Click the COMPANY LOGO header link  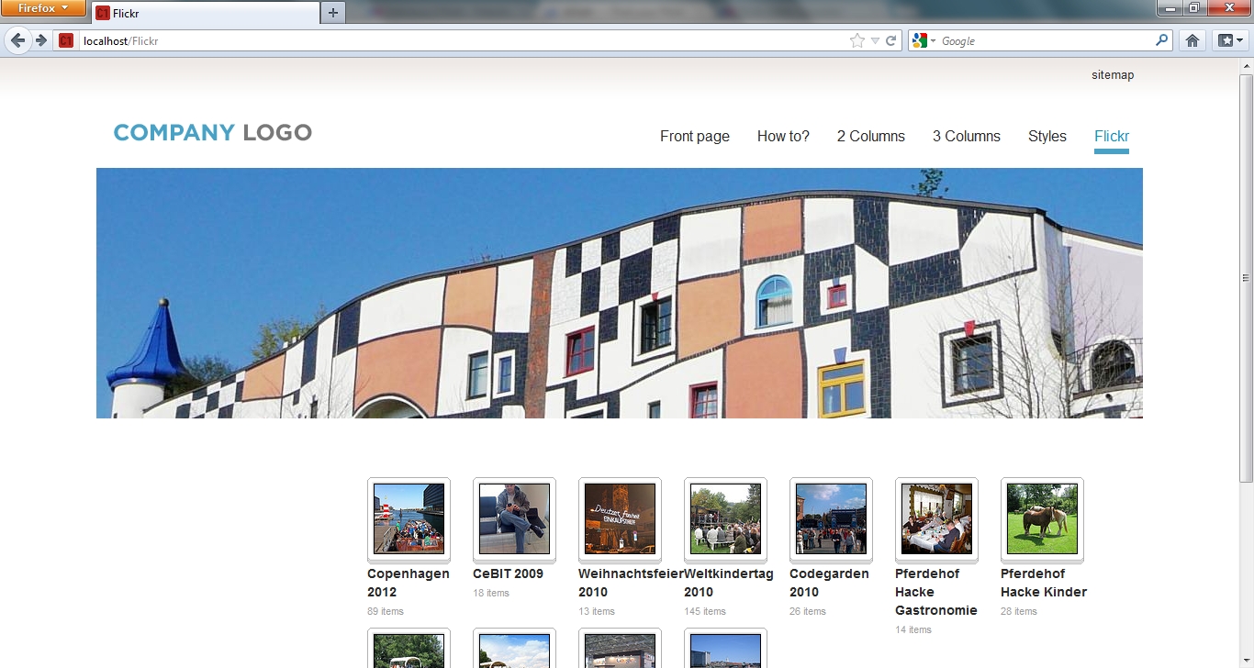coord(212,133)
